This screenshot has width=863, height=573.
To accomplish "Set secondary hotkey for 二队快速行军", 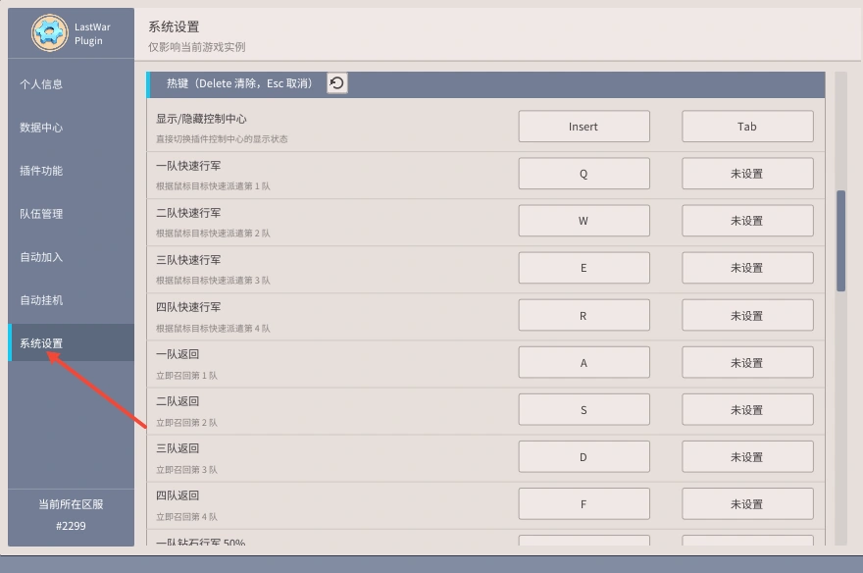I will coord(747,221).
